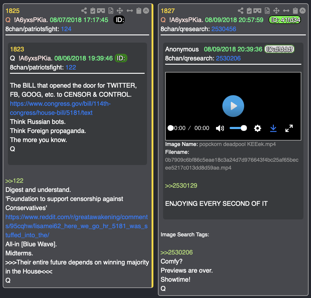Click the green ID badge on post 1823
The width and height of the screenshot is (311, 298).
121,58
